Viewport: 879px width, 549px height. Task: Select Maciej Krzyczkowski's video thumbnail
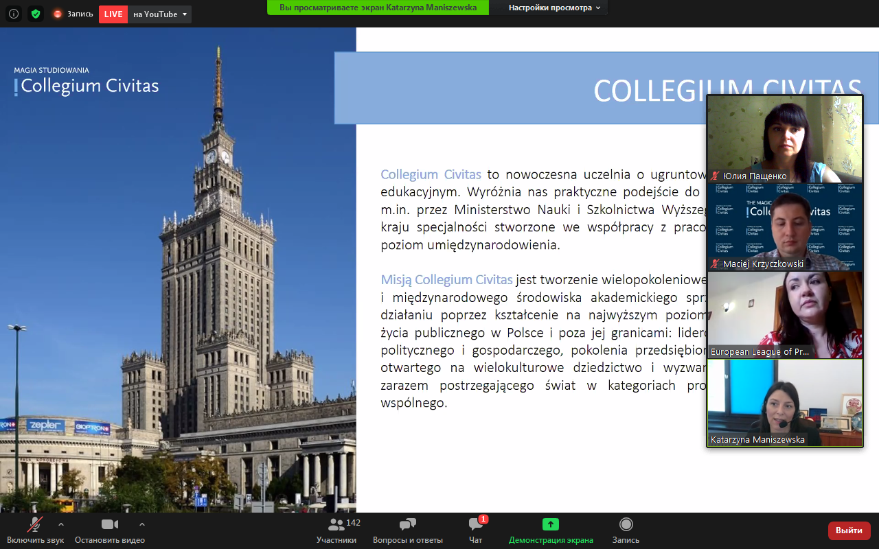click(x=785, y=227)
